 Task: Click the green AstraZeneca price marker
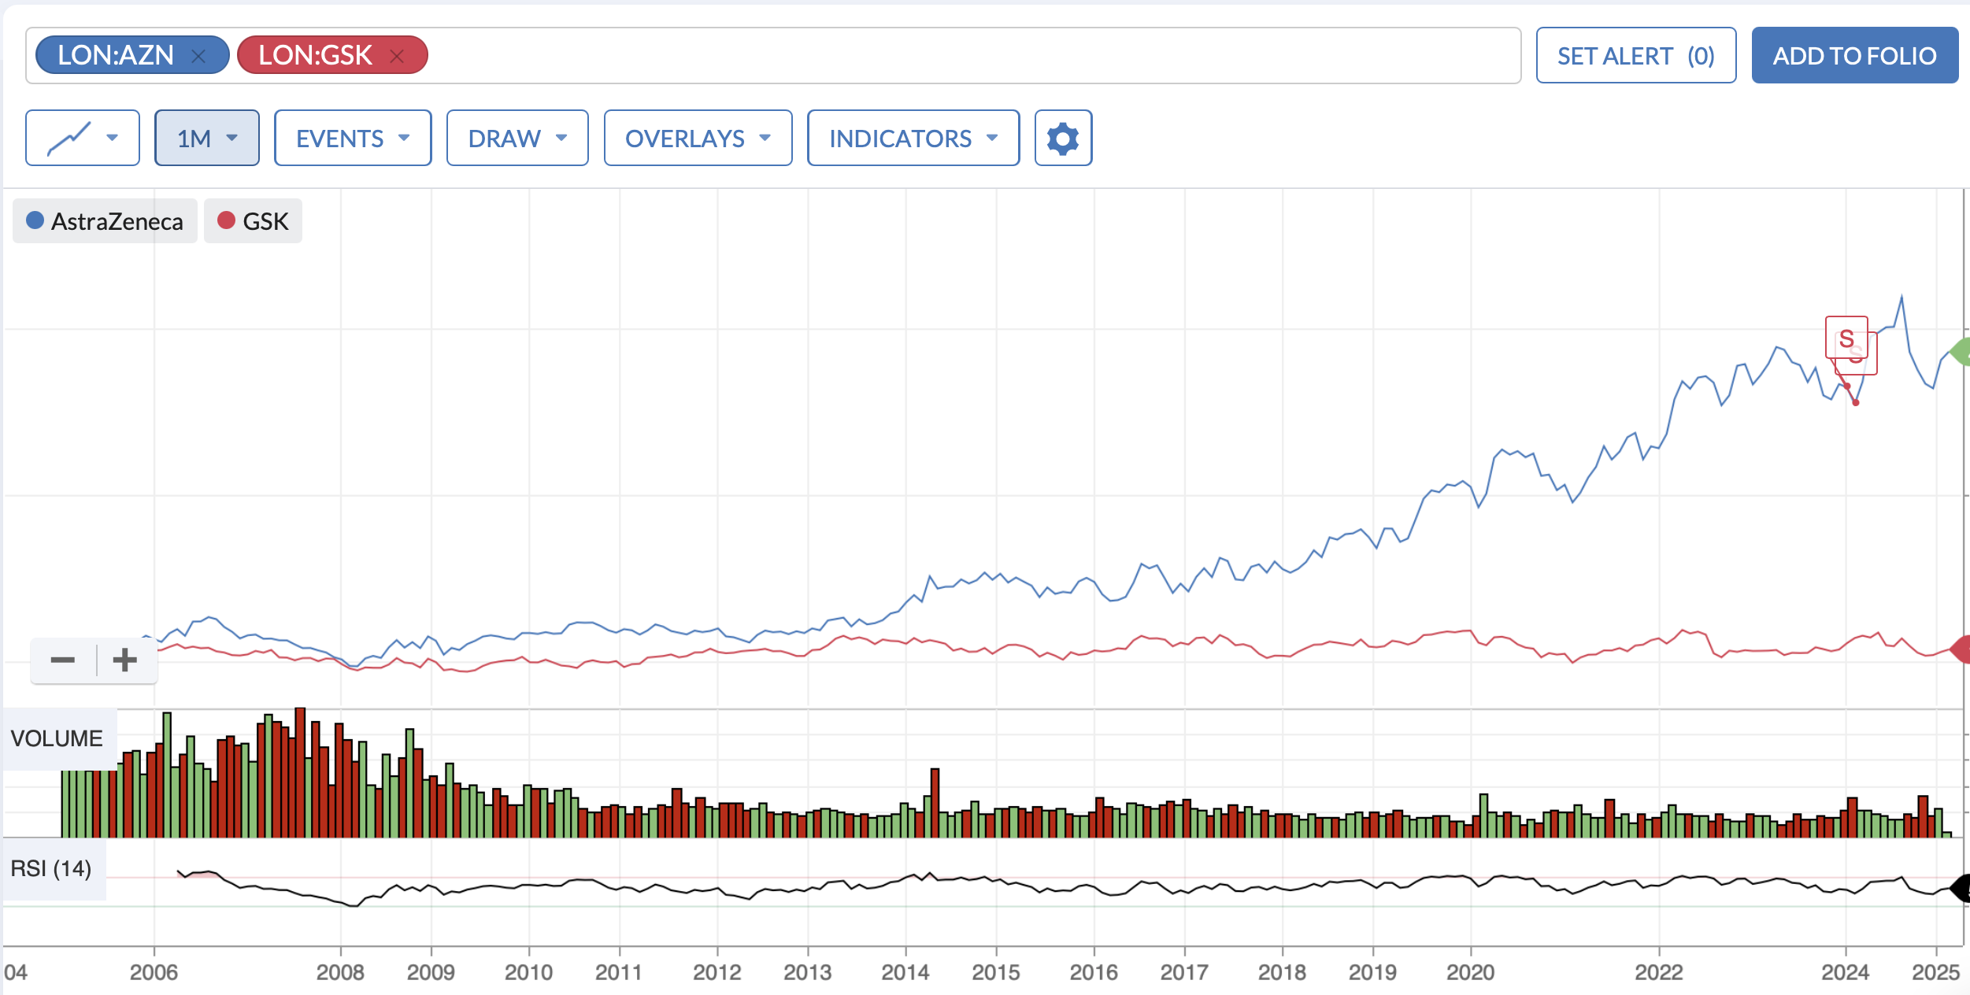[1961, 351]
